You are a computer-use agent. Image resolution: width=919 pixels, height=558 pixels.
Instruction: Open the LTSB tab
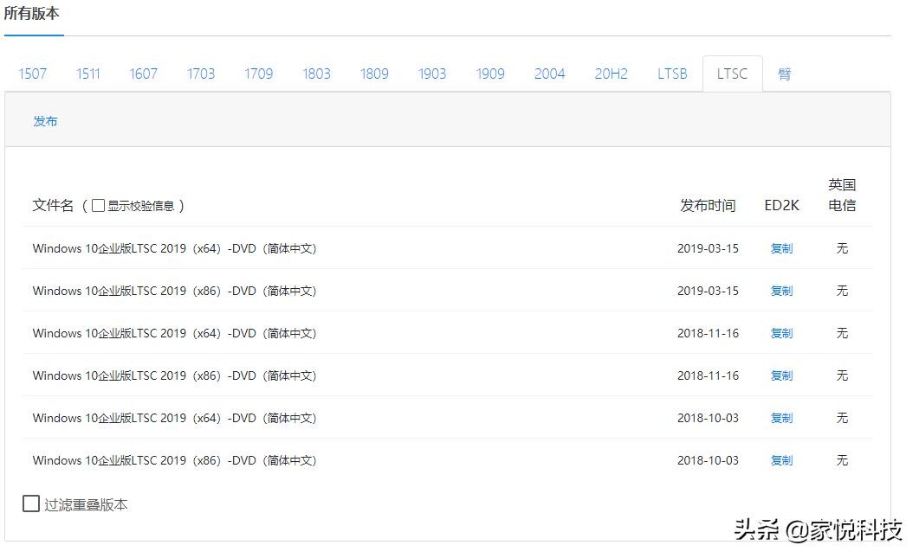point(672,74)
